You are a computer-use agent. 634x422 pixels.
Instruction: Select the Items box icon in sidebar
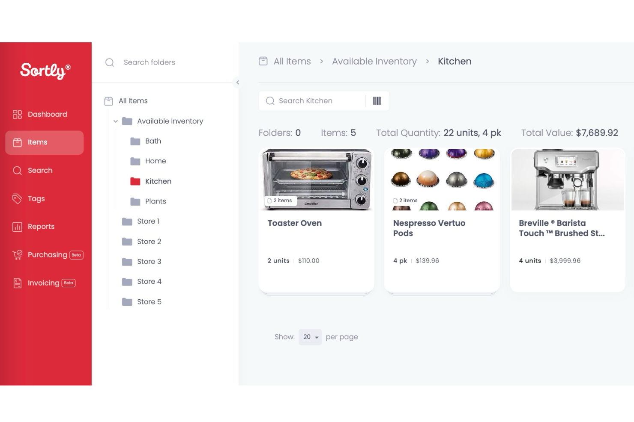[17, 142]
